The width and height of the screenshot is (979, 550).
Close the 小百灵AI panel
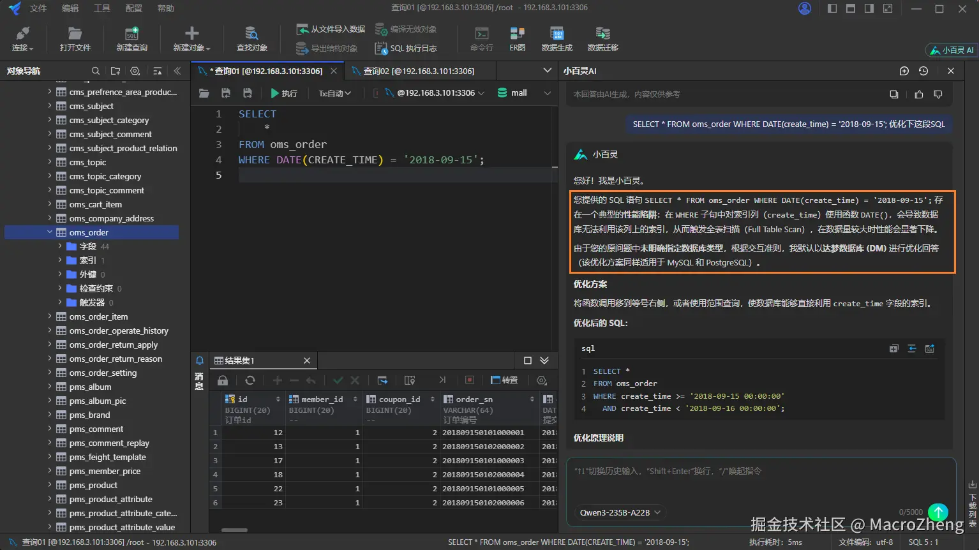951,71
